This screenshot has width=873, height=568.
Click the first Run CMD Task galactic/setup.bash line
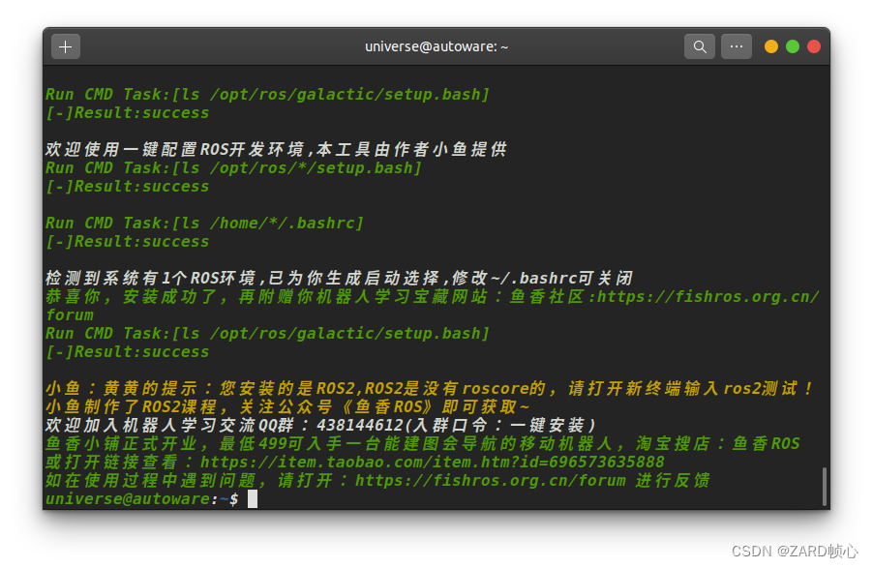coord(267,95)
